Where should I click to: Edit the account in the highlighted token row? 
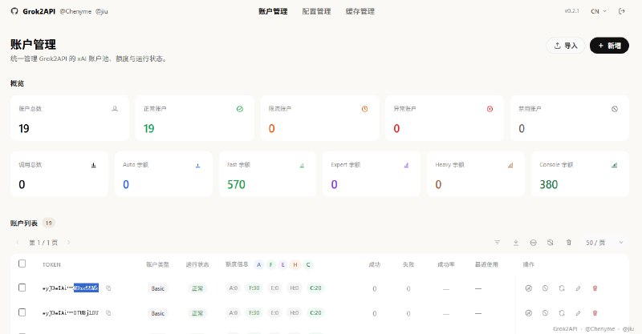(x=578, y=288)
